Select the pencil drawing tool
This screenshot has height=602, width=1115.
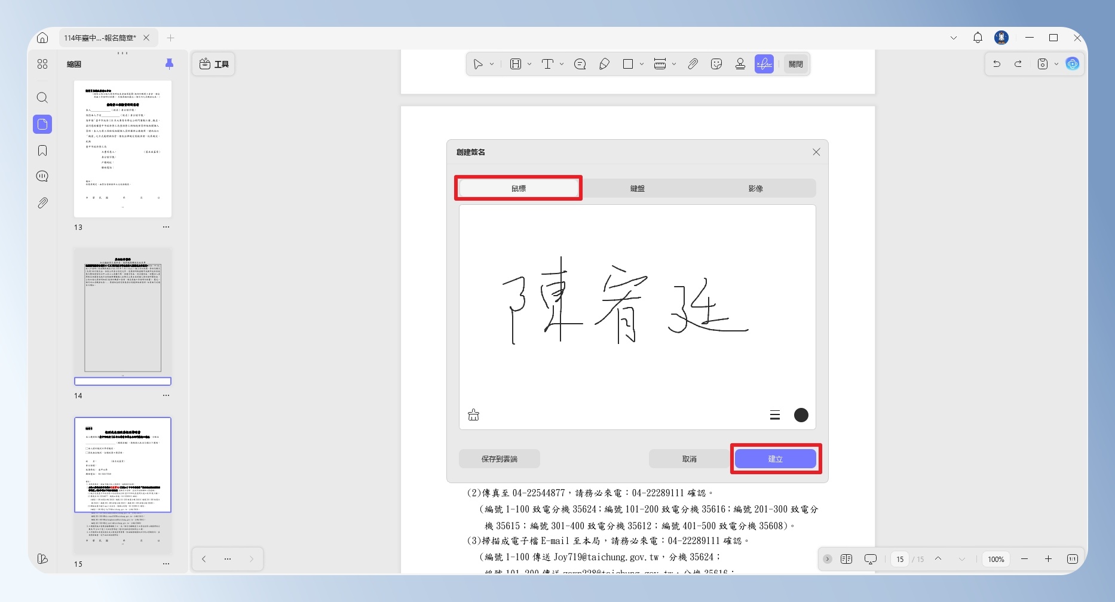pyautogui.click(x=604, y=64)
